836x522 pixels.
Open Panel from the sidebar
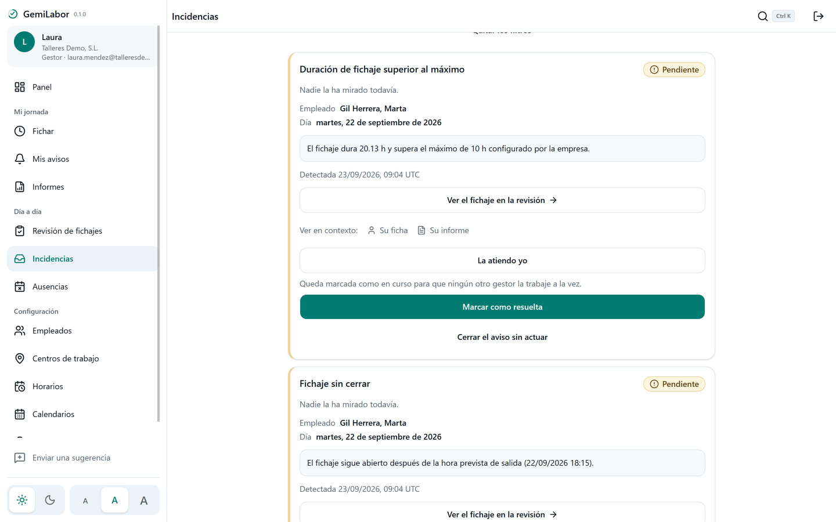[x=82, y=87]
